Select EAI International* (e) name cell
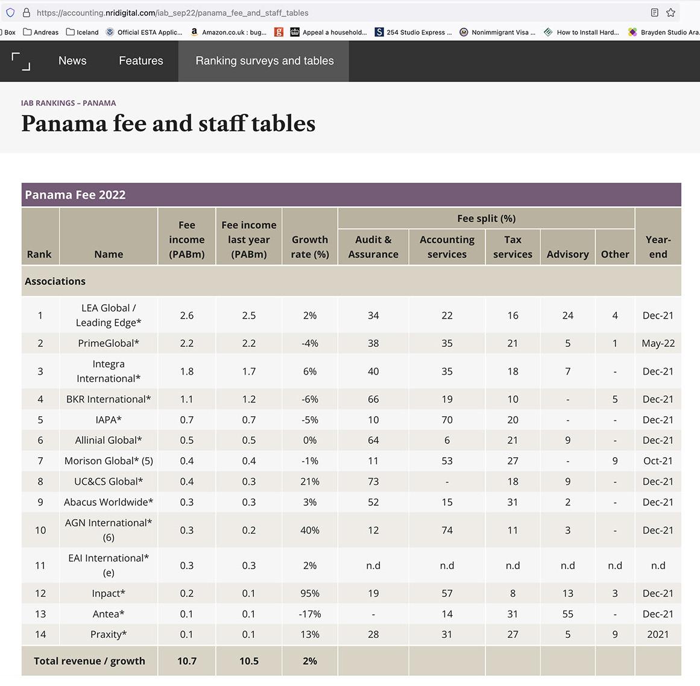 (109, 565)
